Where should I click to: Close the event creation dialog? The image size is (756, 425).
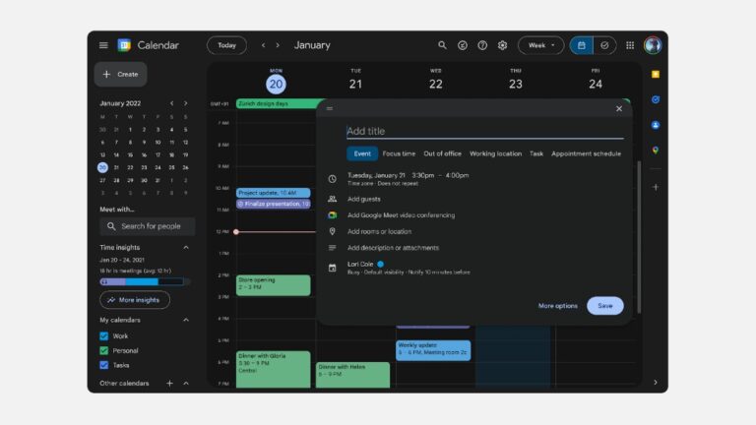click(619, 108)
